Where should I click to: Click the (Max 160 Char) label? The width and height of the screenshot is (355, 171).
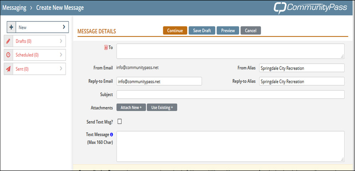coord(100,143)
